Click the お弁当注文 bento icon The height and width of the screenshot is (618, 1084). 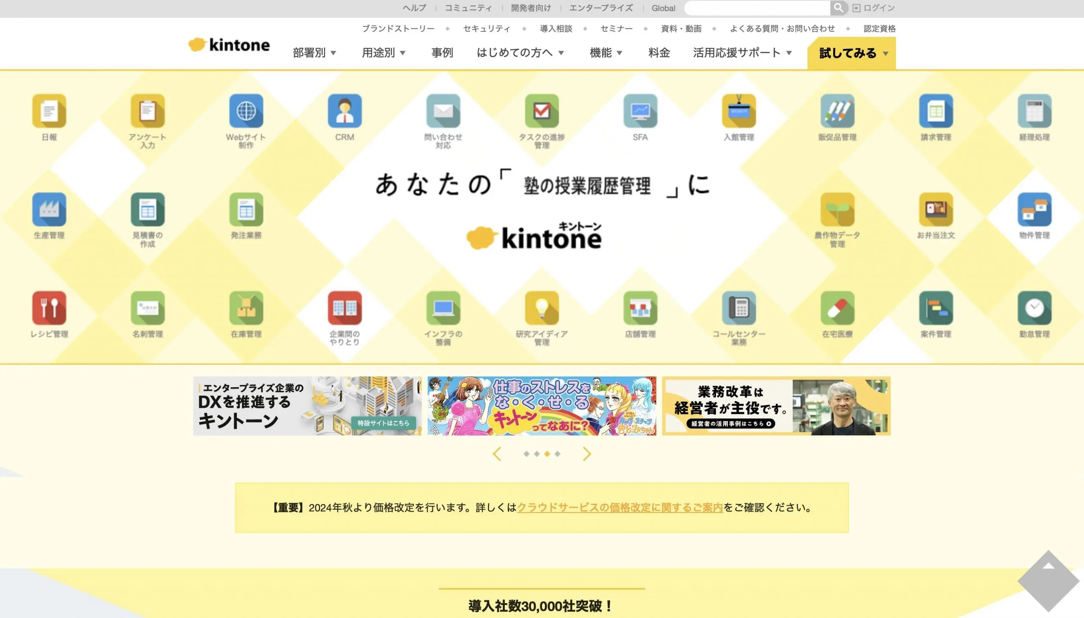(936, 209)
